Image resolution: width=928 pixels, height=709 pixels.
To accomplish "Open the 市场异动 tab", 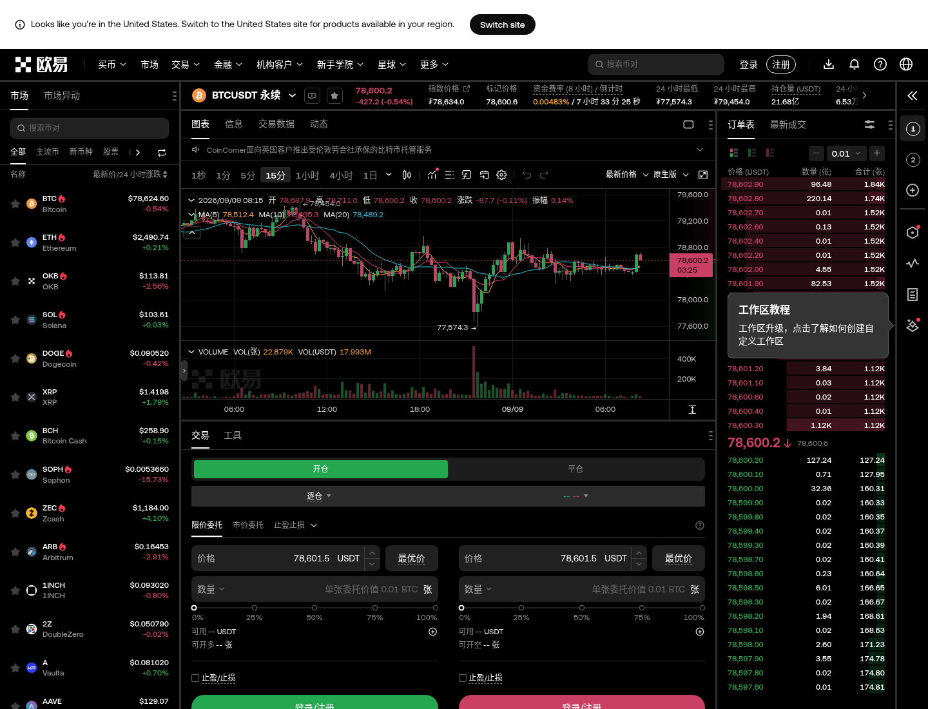I will (x=62, y=96).
